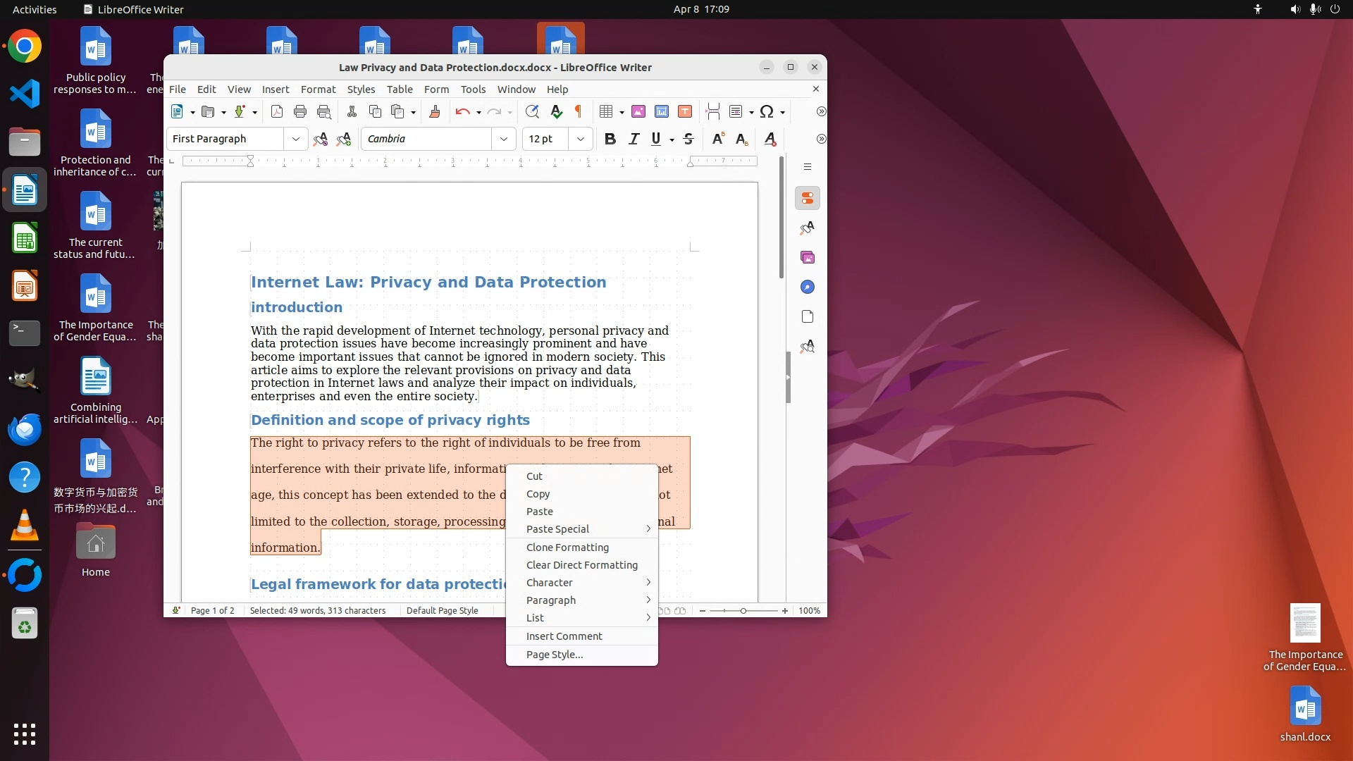Screen dimensions: 1353x761
Task: Open the Cambria font name dropdown
Action: coord(504,139)
